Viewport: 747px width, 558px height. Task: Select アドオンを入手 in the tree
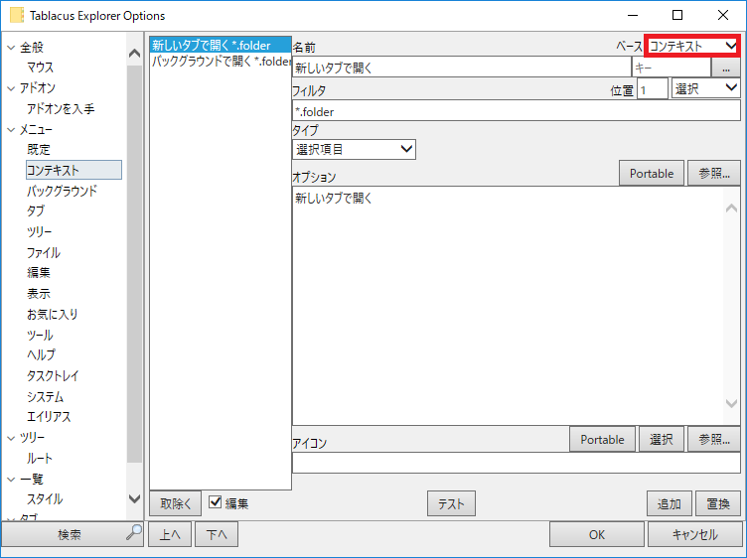pyautogui.click(x=61, y=108)
